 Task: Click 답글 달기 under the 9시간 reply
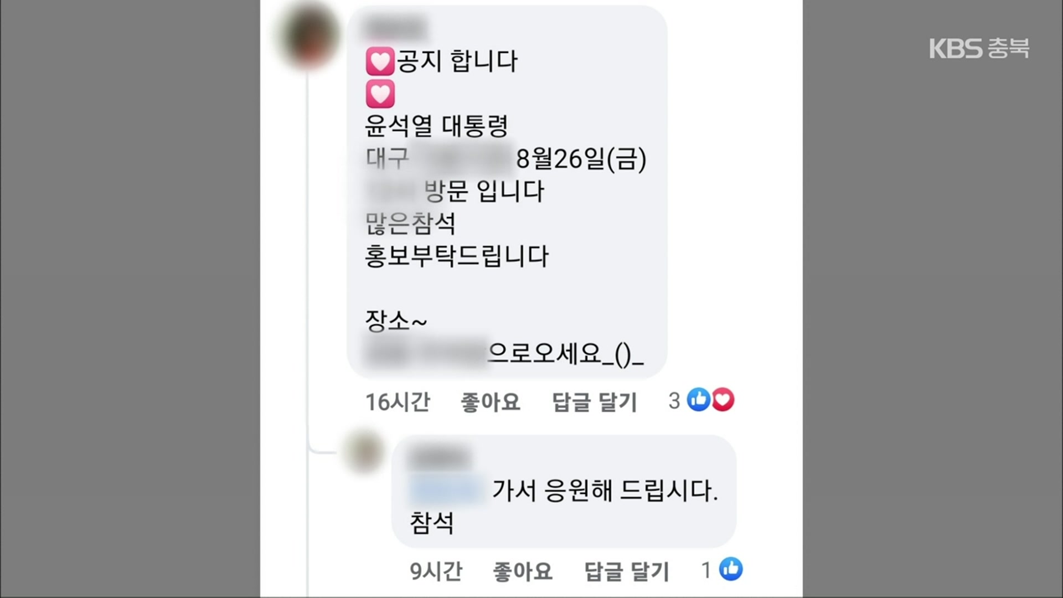tap(627, 571)
